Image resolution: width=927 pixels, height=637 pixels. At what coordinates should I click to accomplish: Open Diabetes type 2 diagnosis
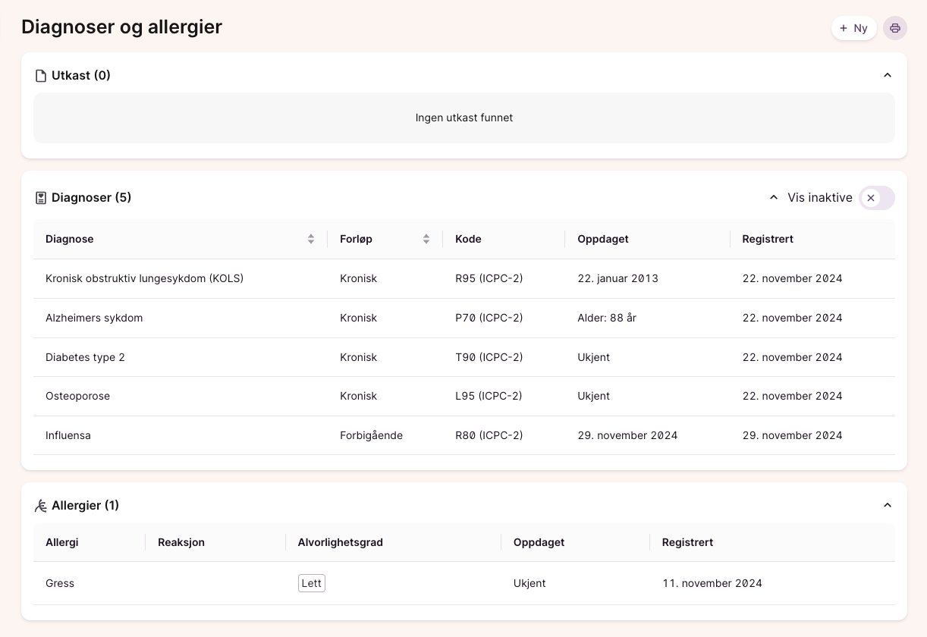tap(85, 357)
